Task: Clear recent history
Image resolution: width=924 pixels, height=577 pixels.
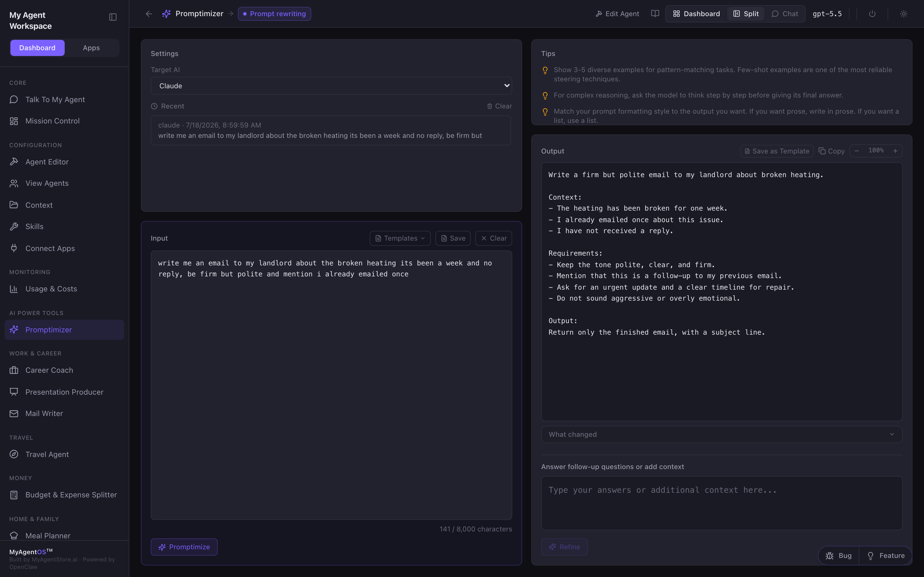Action: pyautogui.click(x=500, y=106)
